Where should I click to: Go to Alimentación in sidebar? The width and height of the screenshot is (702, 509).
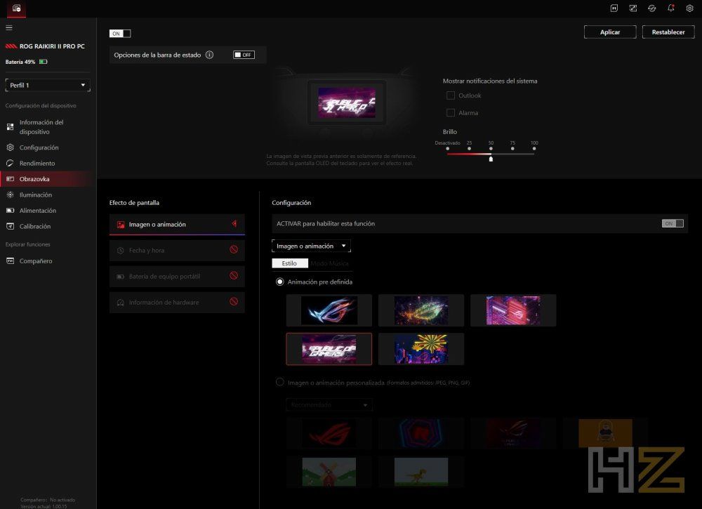pyautogui.click(x=48, y=211)
